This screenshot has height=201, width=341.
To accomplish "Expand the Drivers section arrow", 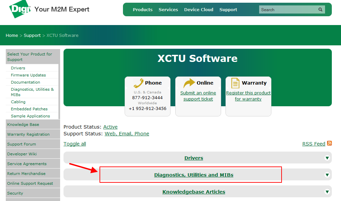I will pos(327,158).
